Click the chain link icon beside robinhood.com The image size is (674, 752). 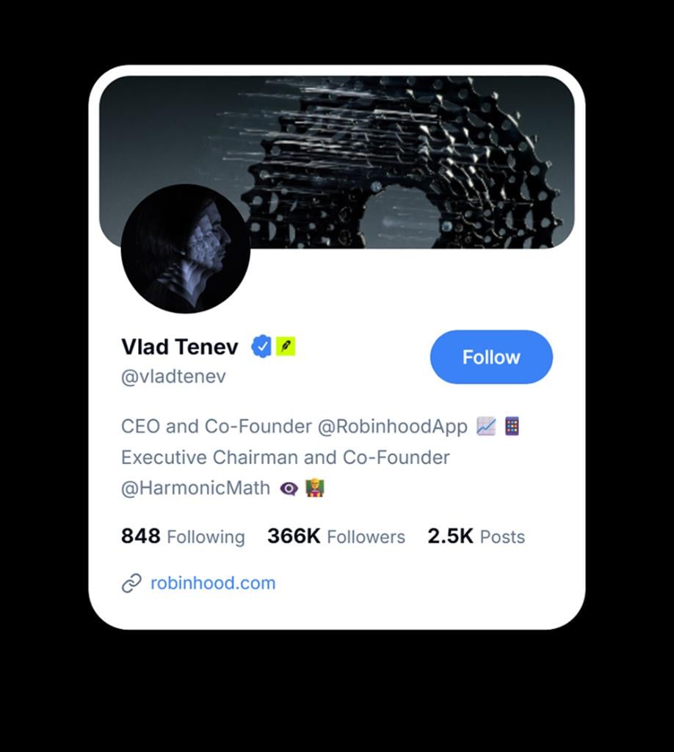131,584
